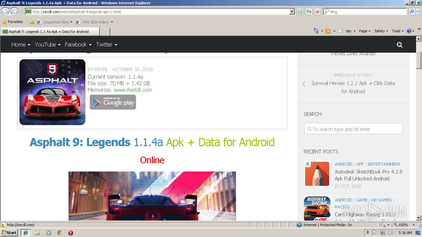Toggle Compatibility View icon in address bar
Screen dimensions: 422x237
[x=300, y=12]
